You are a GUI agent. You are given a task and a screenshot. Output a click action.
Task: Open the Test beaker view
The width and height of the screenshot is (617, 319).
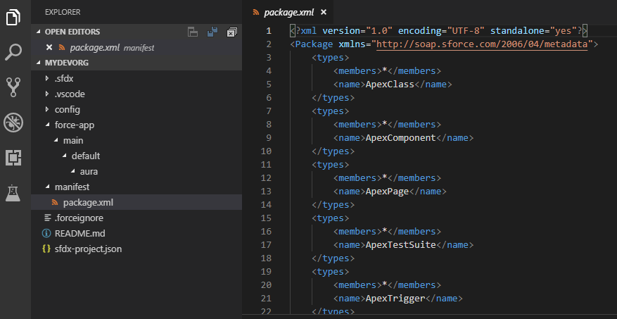(x=13, y=192)
